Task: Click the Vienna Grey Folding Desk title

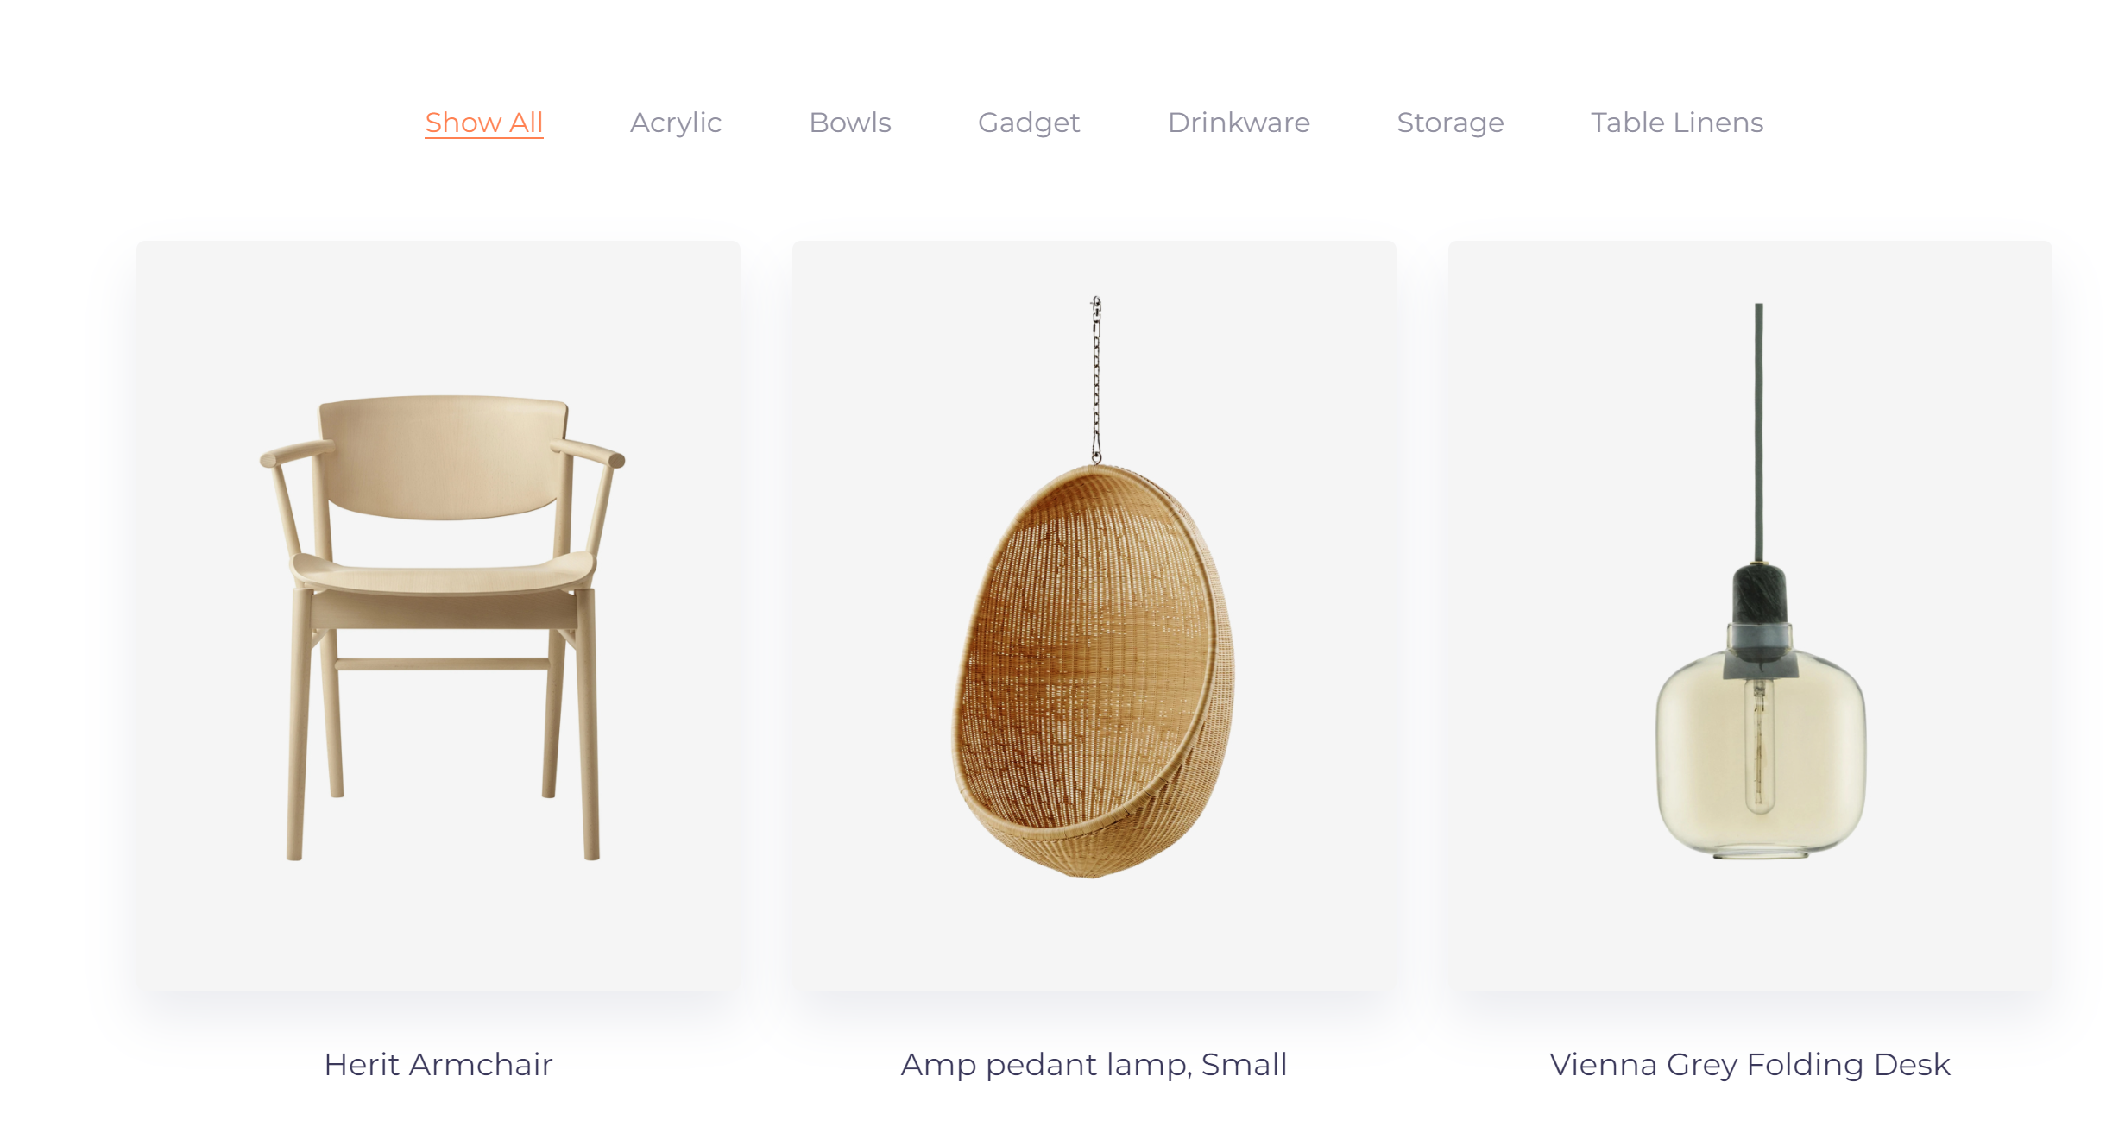Action: point(1750,1064)
